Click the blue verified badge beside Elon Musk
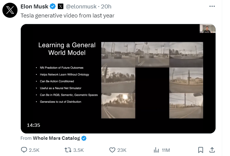This screenshot has width=230, height=156. (53, 6)
